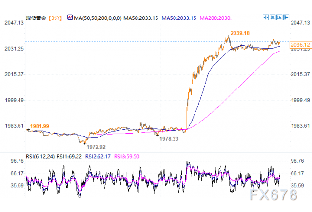The image size is (312, 212).
Task: Click the MA(50,50,200,0,0,0) indicator label
Action: [97, 18]
